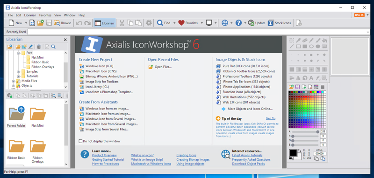Collapse the Free folder in the tree
374x178 pixels.
point(18,53)
